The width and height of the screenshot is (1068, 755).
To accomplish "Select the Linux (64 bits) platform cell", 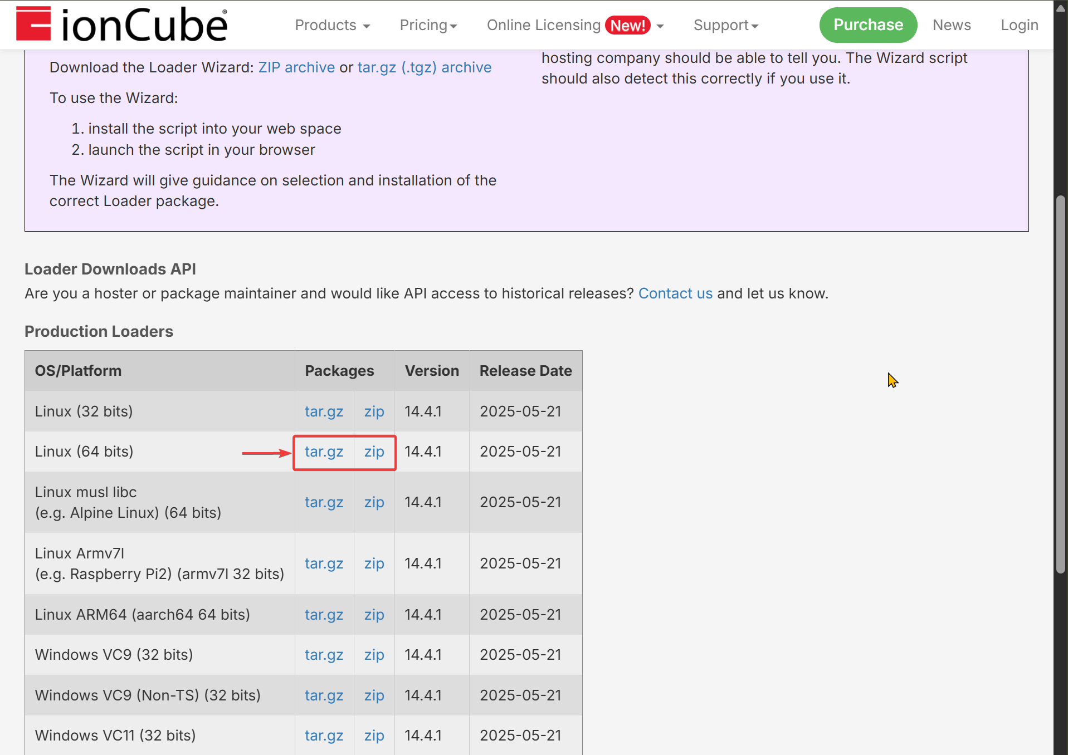I will pyautogui.click(x=159, y=452).
